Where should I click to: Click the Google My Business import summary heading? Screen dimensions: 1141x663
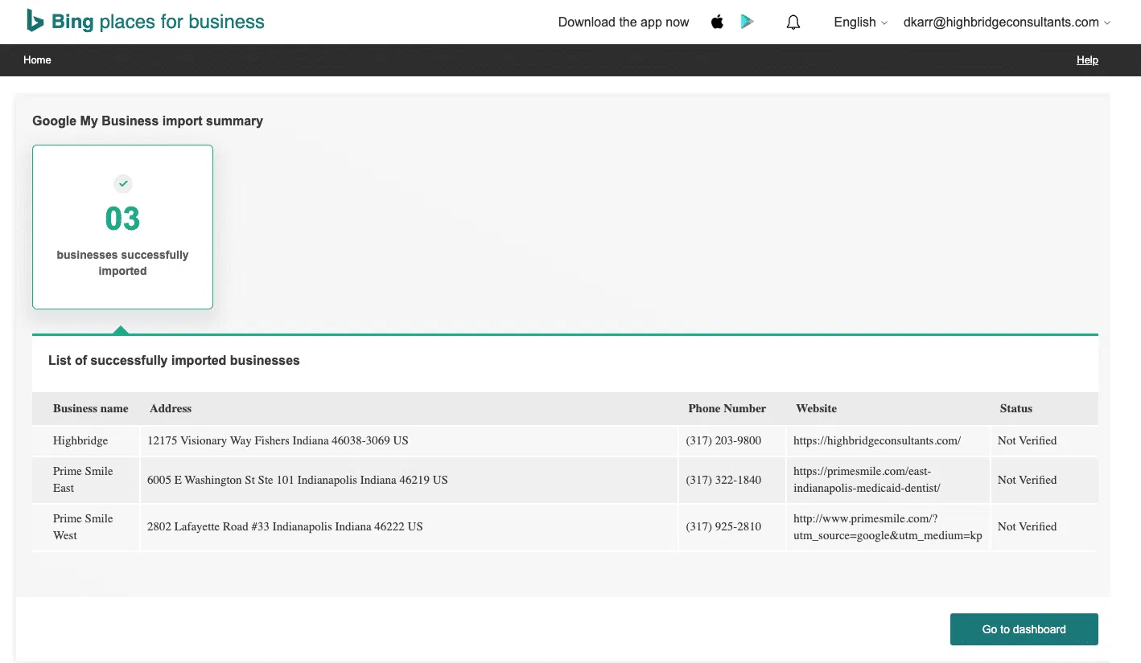[147, 121]
